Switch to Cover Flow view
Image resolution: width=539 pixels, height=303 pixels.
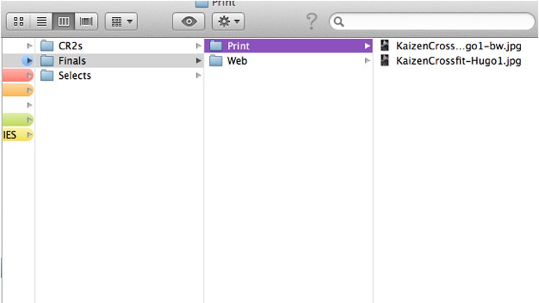pyautogui.click(x=86, y=22)
